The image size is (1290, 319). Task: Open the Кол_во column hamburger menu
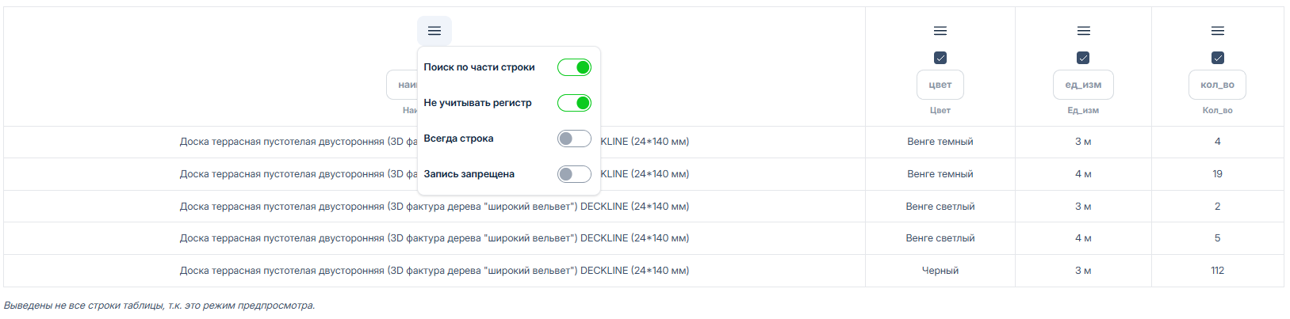pyautogui.click(x=1218, y=31)
